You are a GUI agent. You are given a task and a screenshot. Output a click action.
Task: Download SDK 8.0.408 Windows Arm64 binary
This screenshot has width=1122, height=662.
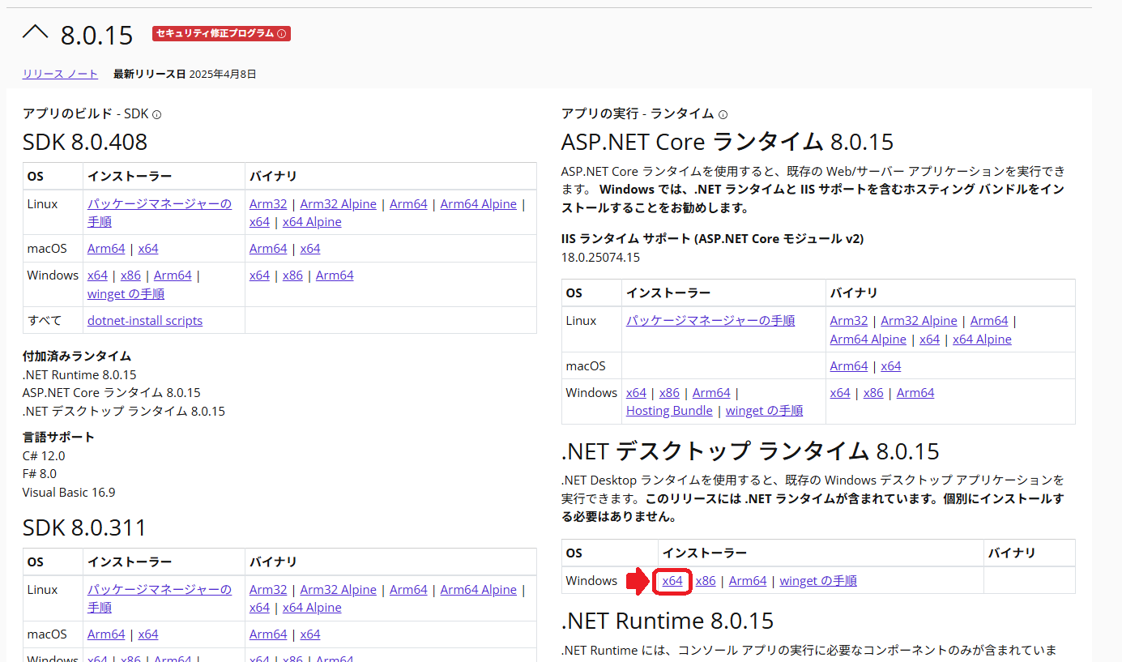click(335, 275)
